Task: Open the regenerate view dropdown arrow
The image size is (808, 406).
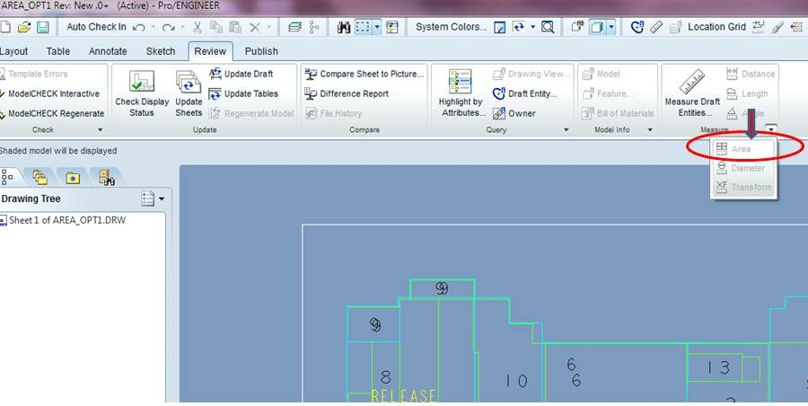Action: pyautogui.click(x=532, y=27)
